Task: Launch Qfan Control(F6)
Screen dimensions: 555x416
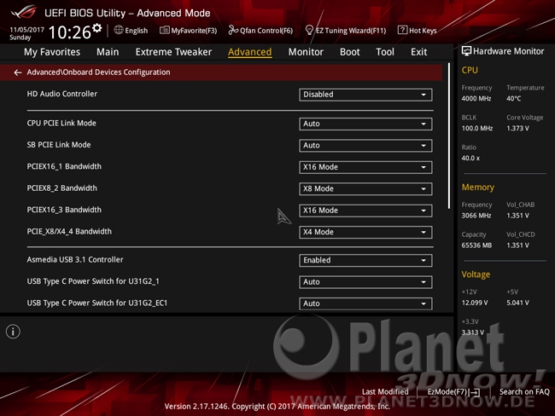Action: [261, 31]
